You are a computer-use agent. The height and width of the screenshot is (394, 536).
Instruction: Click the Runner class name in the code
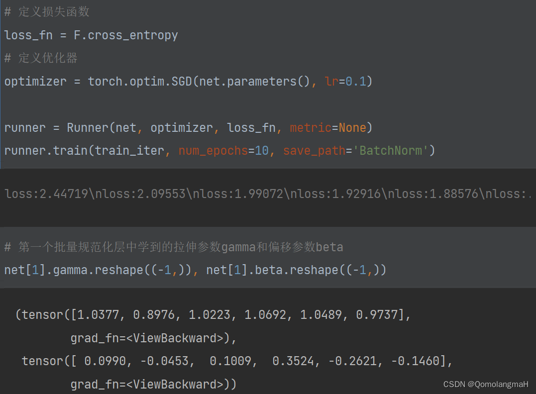tap(88, 128)
